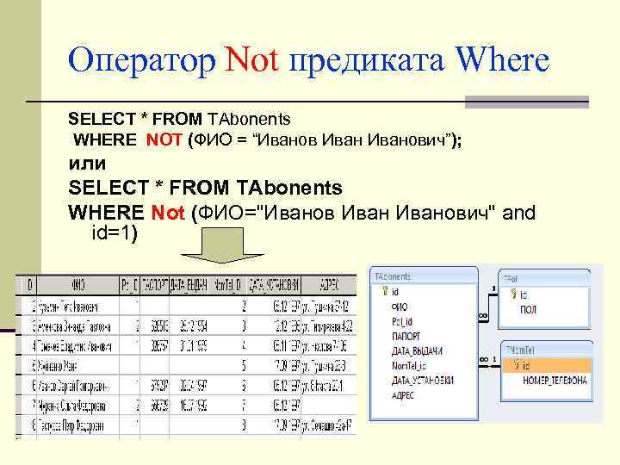Click the row selector of the row with ID 4
Viewport: 620px width, 465px height.
(19, 345)
